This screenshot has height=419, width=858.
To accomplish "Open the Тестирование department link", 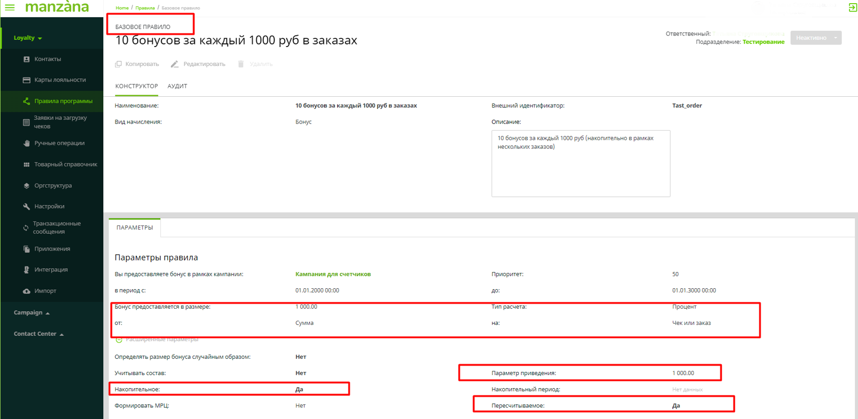I will click(763, 42).
